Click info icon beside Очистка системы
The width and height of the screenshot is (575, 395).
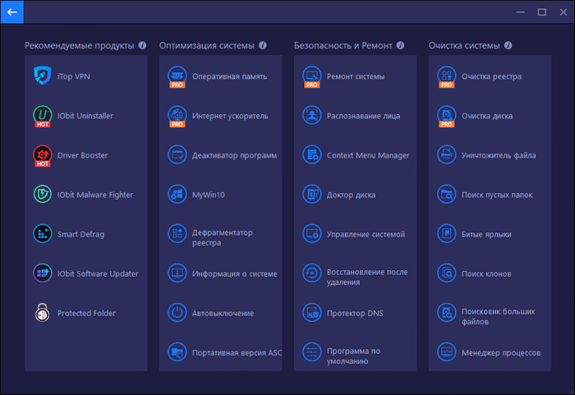point(508,45)
